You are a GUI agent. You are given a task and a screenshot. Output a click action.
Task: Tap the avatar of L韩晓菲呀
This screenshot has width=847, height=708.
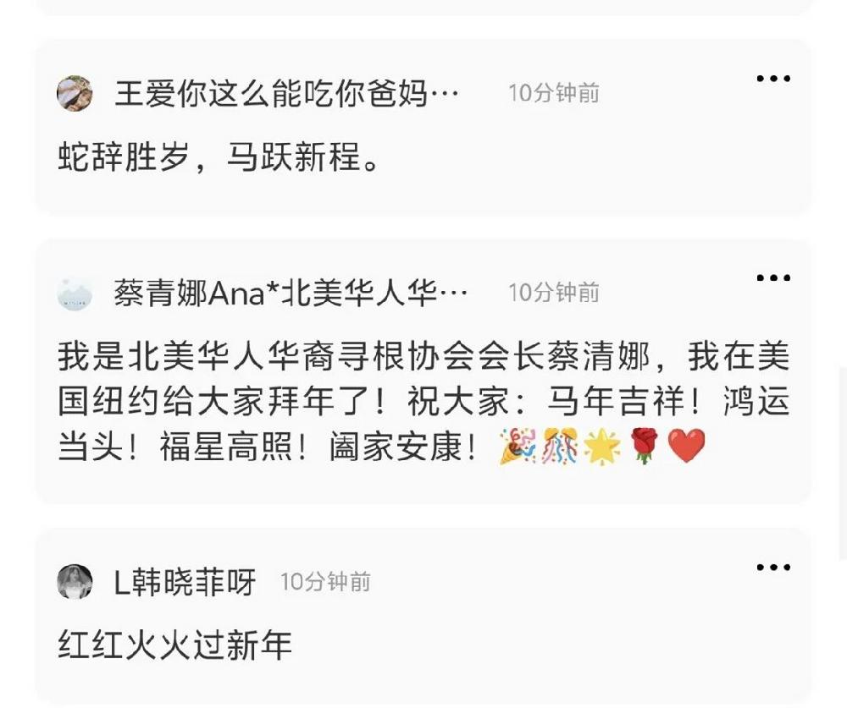75,582
